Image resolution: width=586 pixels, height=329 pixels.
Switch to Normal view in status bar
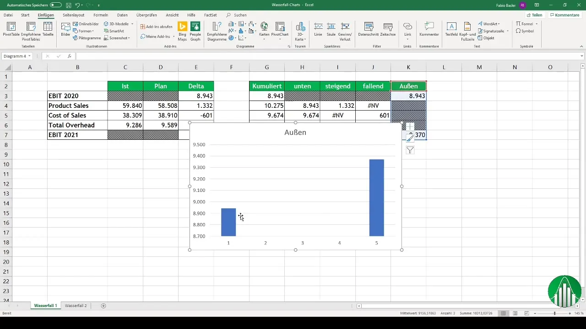tap(503, 313)
